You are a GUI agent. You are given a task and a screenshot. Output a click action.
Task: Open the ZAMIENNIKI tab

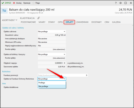(82, 22)
